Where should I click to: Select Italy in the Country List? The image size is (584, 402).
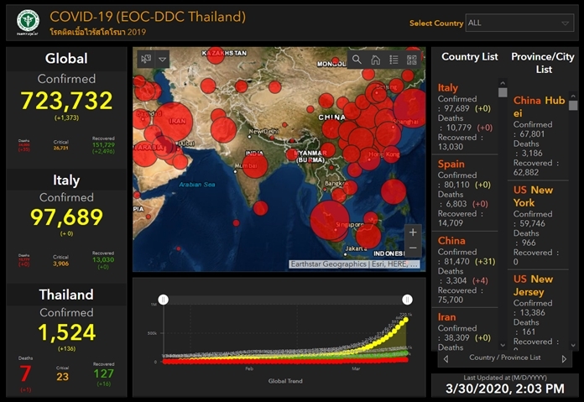448,87
